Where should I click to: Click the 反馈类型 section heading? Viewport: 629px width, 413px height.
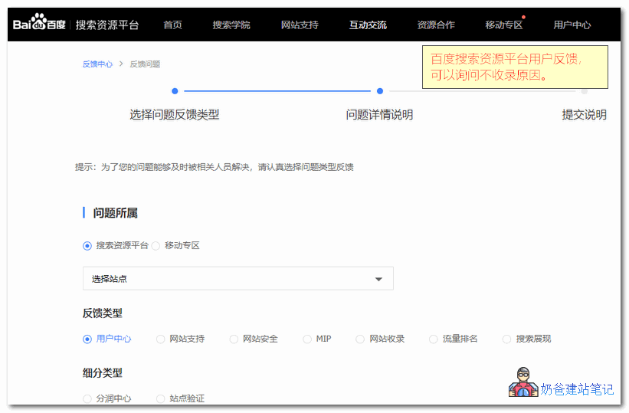[x=103, y=313]
